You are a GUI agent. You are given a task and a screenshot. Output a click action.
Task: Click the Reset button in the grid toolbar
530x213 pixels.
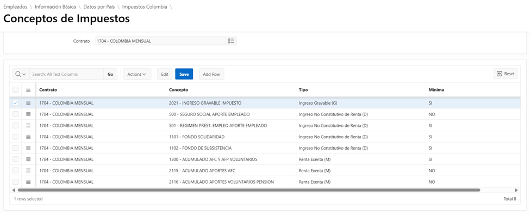pyautogui.click(x=506, y=74)
